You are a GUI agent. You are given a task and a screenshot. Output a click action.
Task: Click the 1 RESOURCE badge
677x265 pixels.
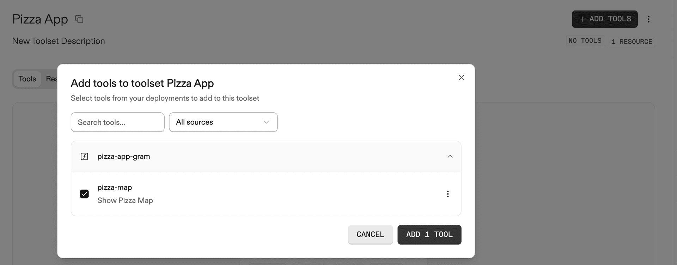pyautogui.click(x=632, y=42)
